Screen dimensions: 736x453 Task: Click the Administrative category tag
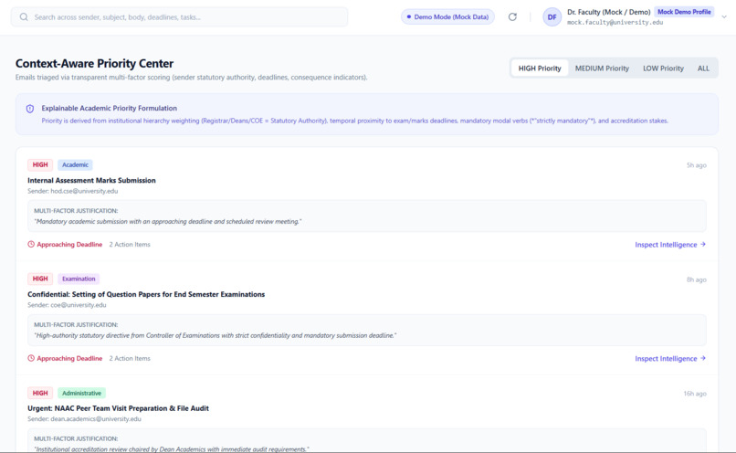click(81, 393)
